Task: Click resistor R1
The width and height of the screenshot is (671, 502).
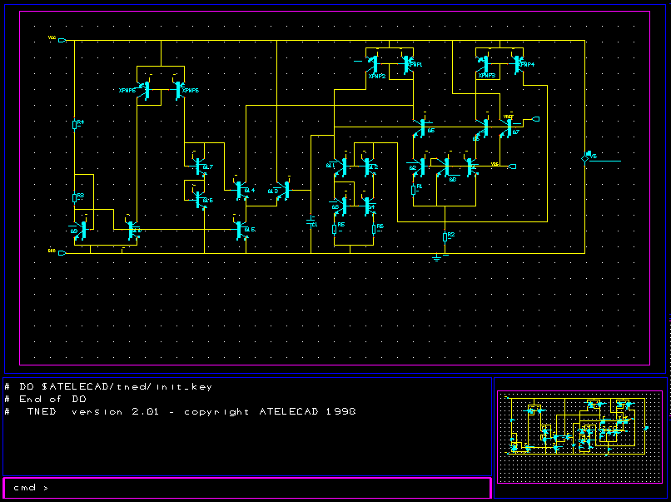Action: (x=414, y=190)
